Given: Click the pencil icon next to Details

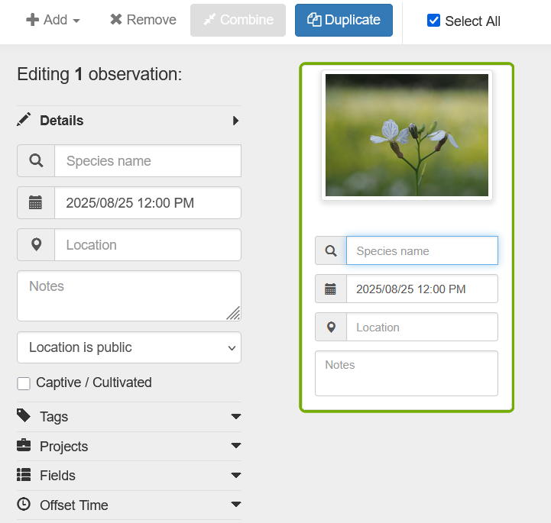Looking at the screenshot, I should coord(24,120).
